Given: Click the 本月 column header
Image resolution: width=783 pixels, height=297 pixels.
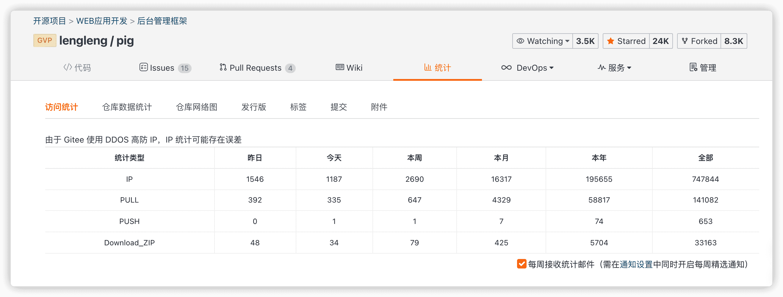Looking at the screenshot, I should (x=501, y=158).
